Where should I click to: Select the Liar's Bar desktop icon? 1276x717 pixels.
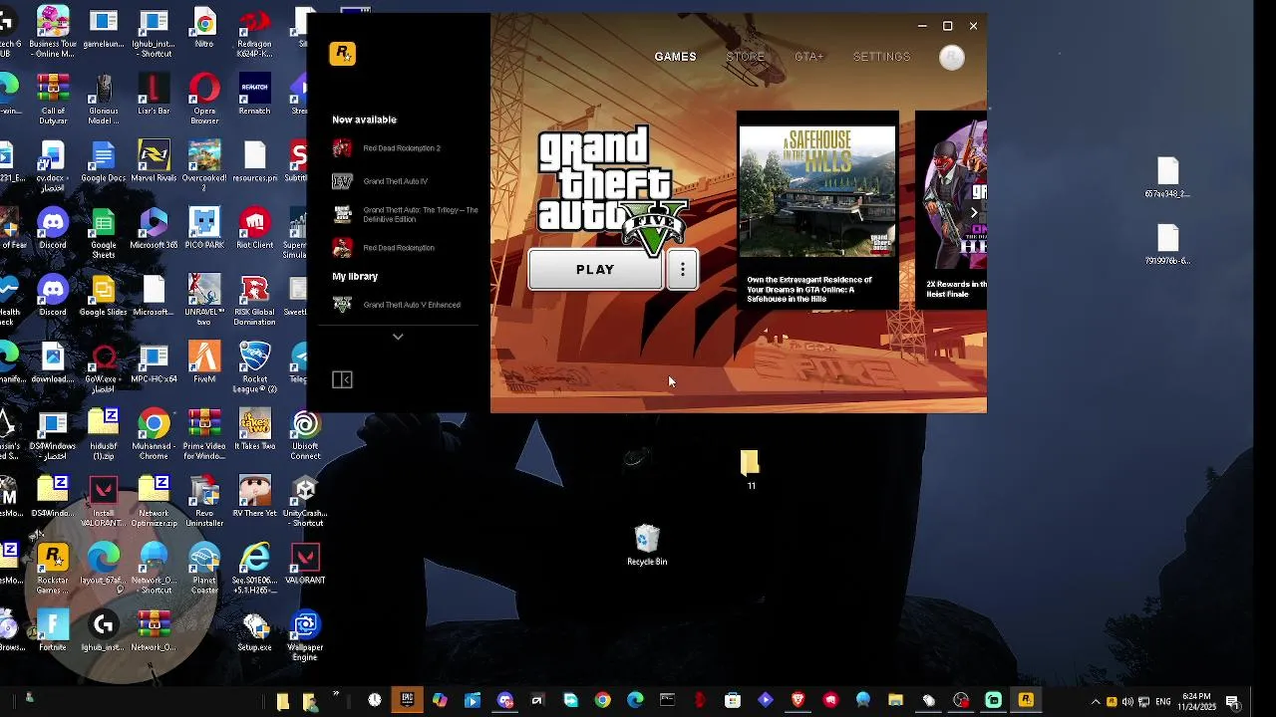154,95
